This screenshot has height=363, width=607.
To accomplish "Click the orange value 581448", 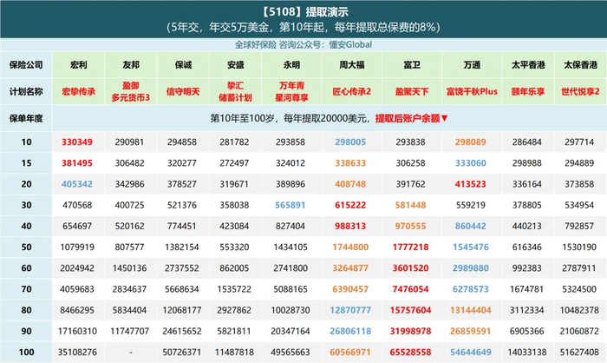I will click(410, 205).
